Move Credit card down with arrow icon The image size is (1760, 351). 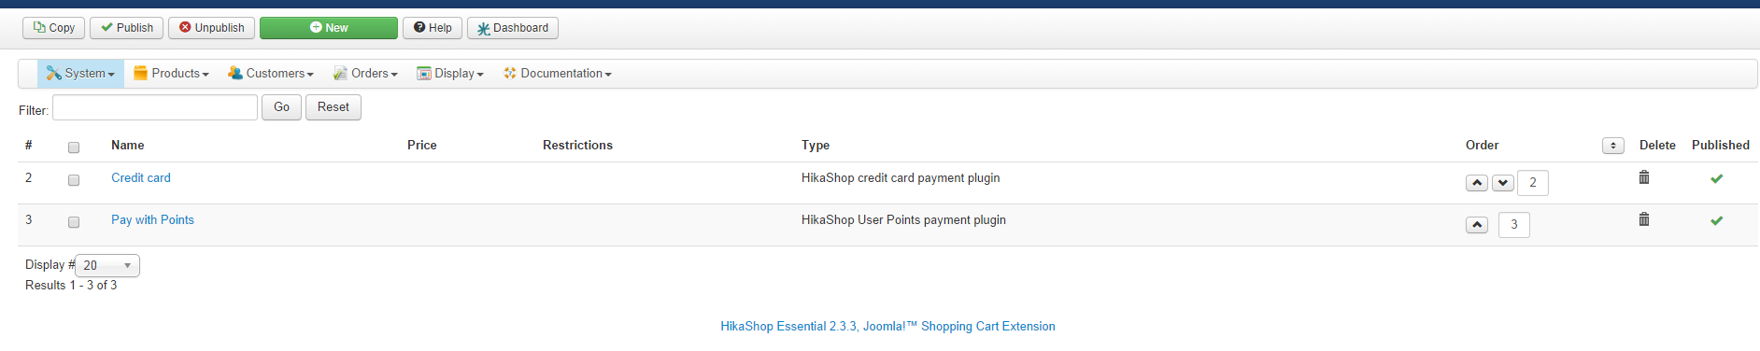[x=1503, y=183]
